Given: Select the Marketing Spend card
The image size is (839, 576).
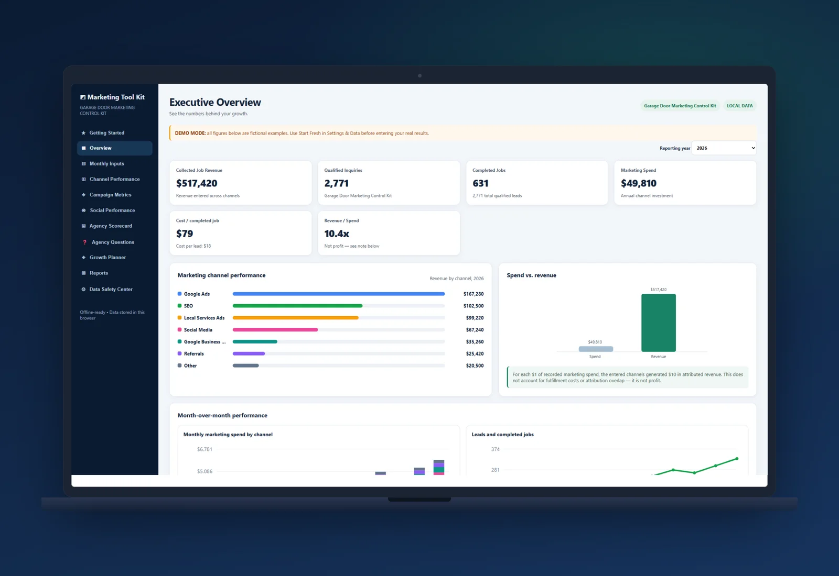Looking at the screenshot, I should tap(685, 183).
